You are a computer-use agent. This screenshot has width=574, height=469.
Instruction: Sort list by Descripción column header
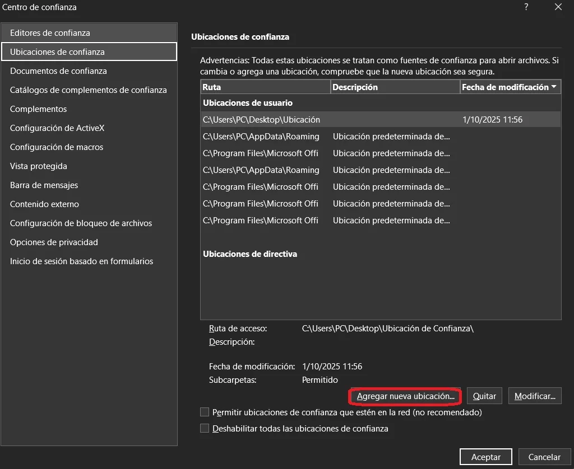click(395, 87)
